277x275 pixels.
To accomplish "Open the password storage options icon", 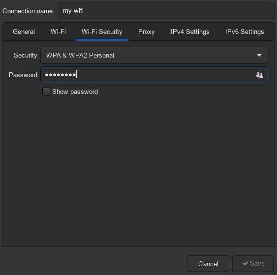I will pos(259,75).
